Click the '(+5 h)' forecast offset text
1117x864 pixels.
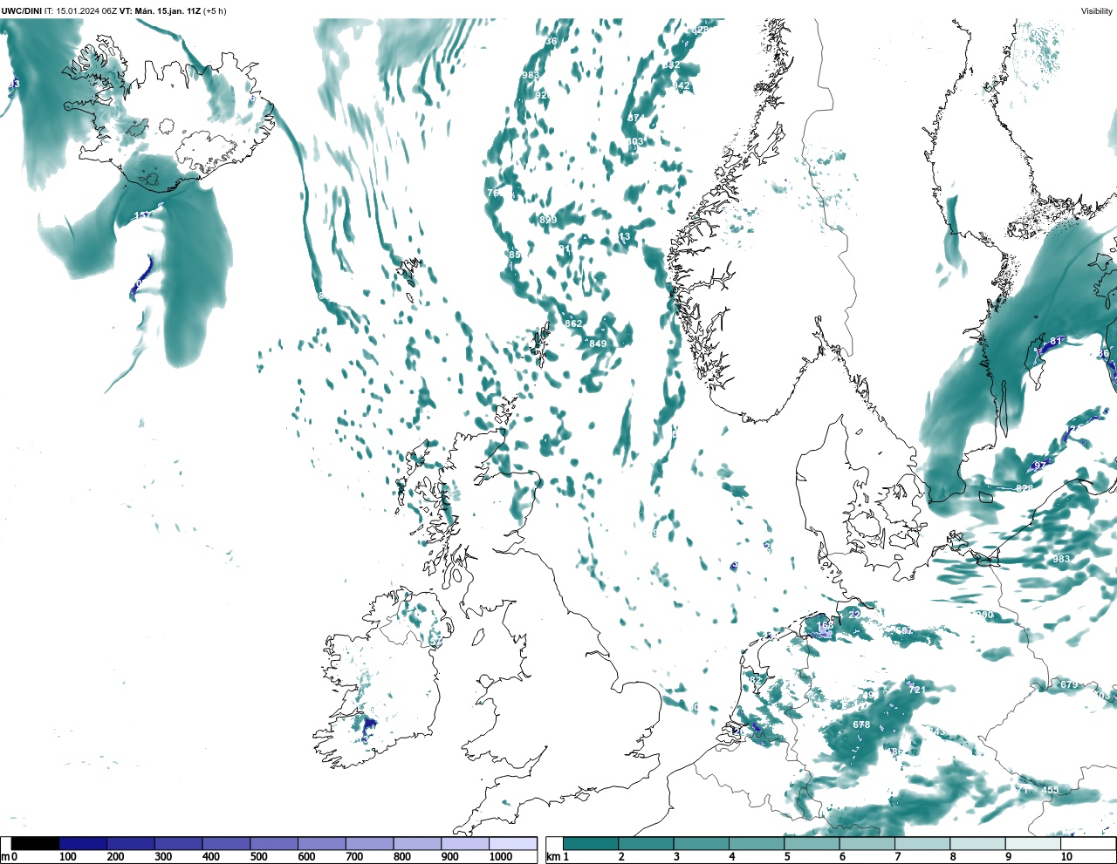215,11
